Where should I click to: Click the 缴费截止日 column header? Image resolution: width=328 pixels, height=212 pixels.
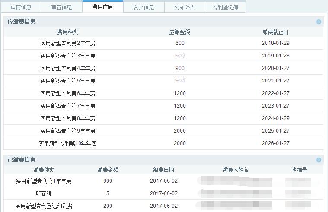click(x=275, y=32)
